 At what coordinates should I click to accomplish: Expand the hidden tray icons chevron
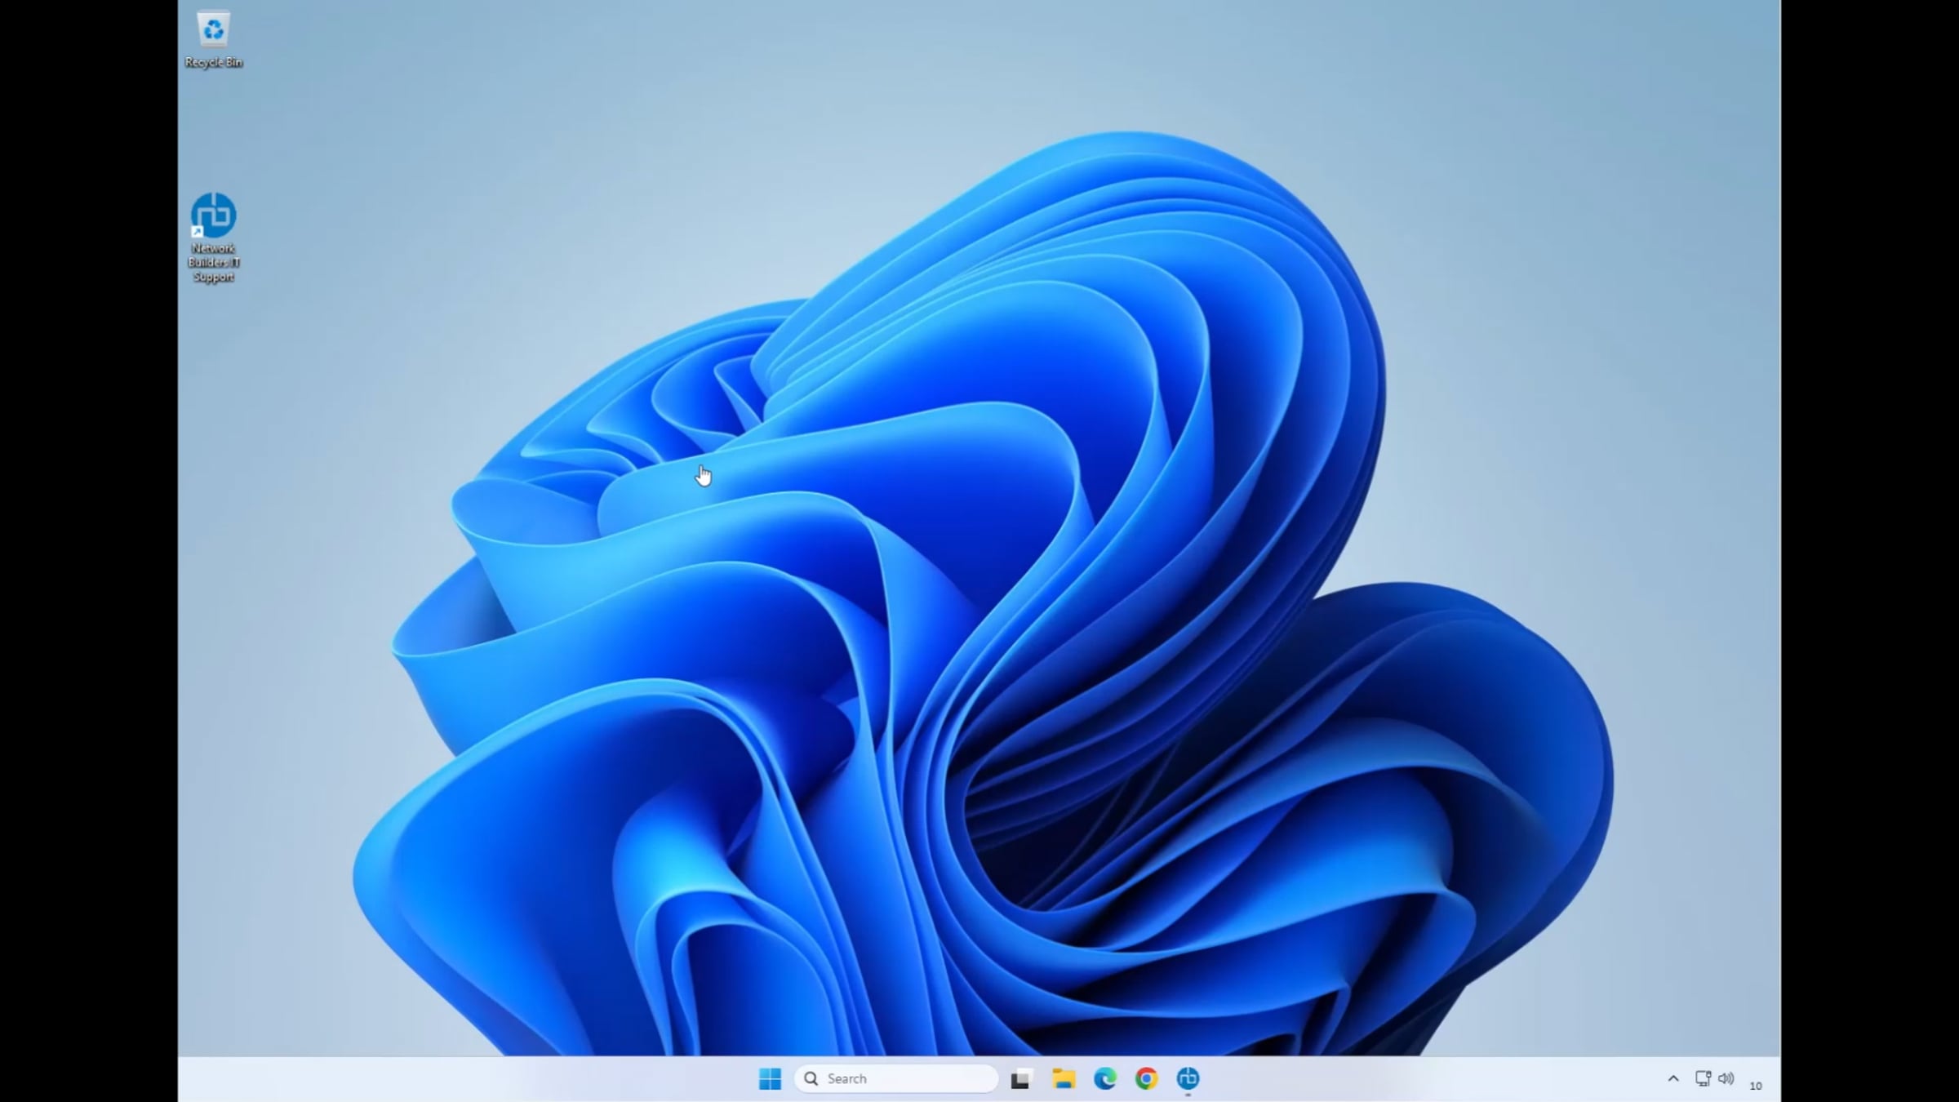pyautogui.click(x=1673, y=1078)
